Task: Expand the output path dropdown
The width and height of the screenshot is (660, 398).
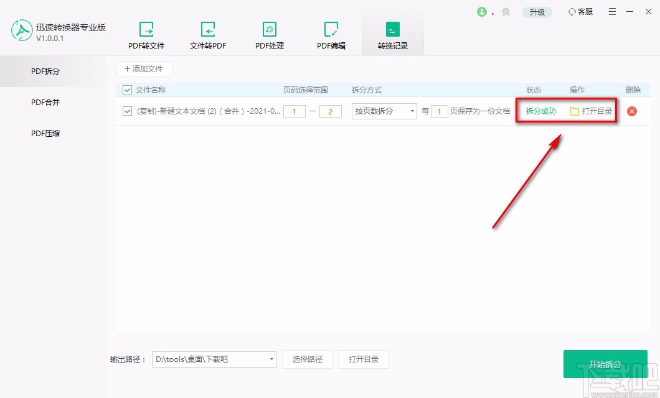Action: [x=271, y=359]
